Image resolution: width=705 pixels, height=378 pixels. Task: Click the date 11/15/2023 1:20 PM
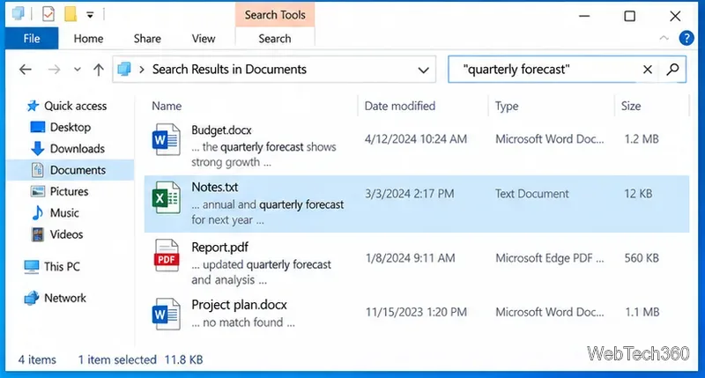[416, 312]
